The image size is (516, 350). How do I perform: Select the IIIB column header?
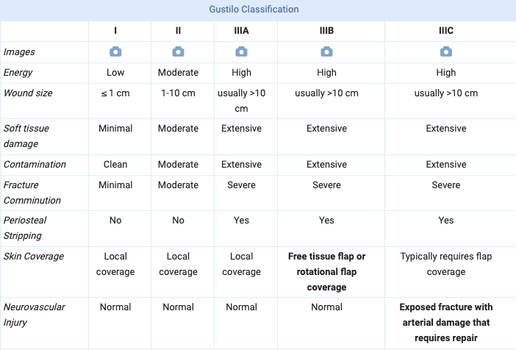pyautogui.click(x=326, y=31)
